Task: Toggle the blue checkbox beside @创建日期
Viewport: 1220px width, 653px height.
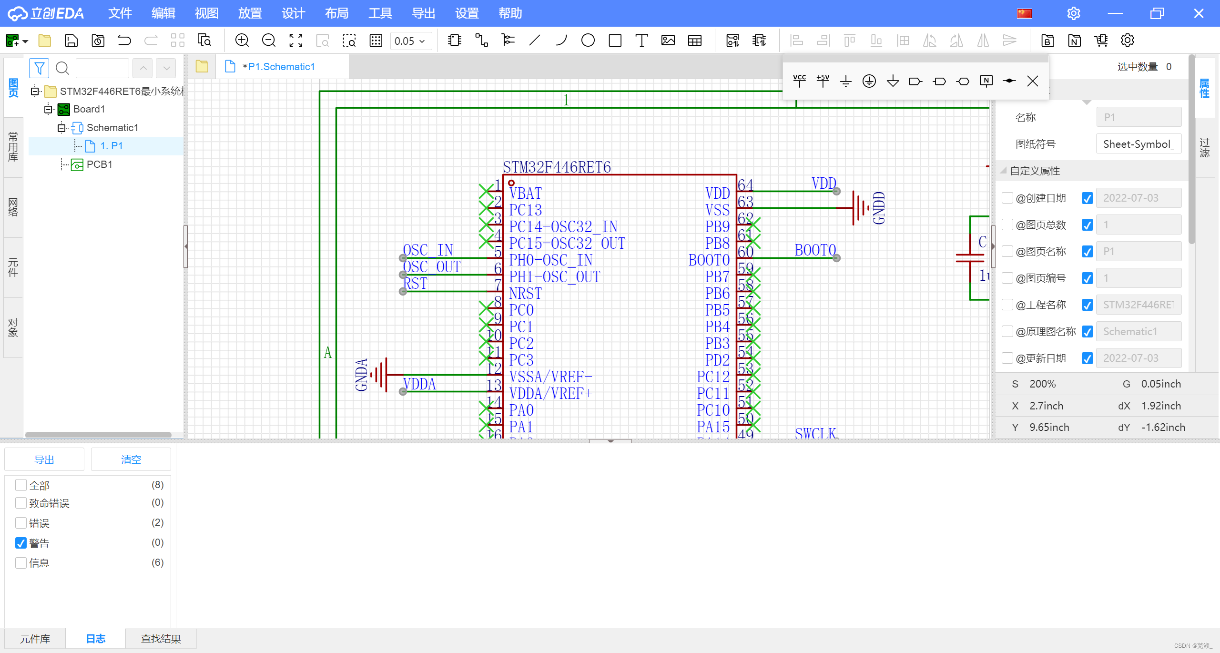Action: pos(1087,198)
